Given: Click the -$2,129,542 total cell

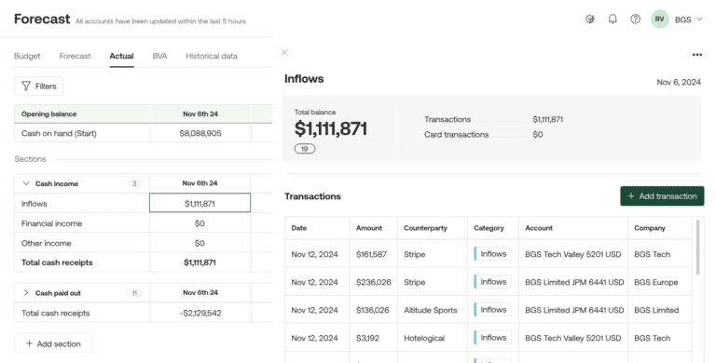Looking at the screenshot, I should click(200, 314).
